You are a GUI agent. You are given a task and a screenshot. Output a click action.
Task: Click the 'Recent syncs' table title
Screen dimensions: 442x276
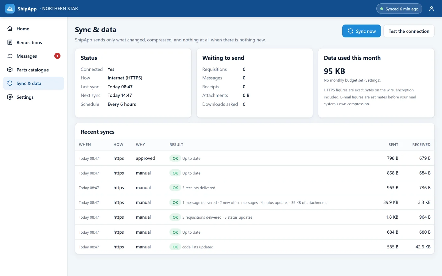(98, 132)
